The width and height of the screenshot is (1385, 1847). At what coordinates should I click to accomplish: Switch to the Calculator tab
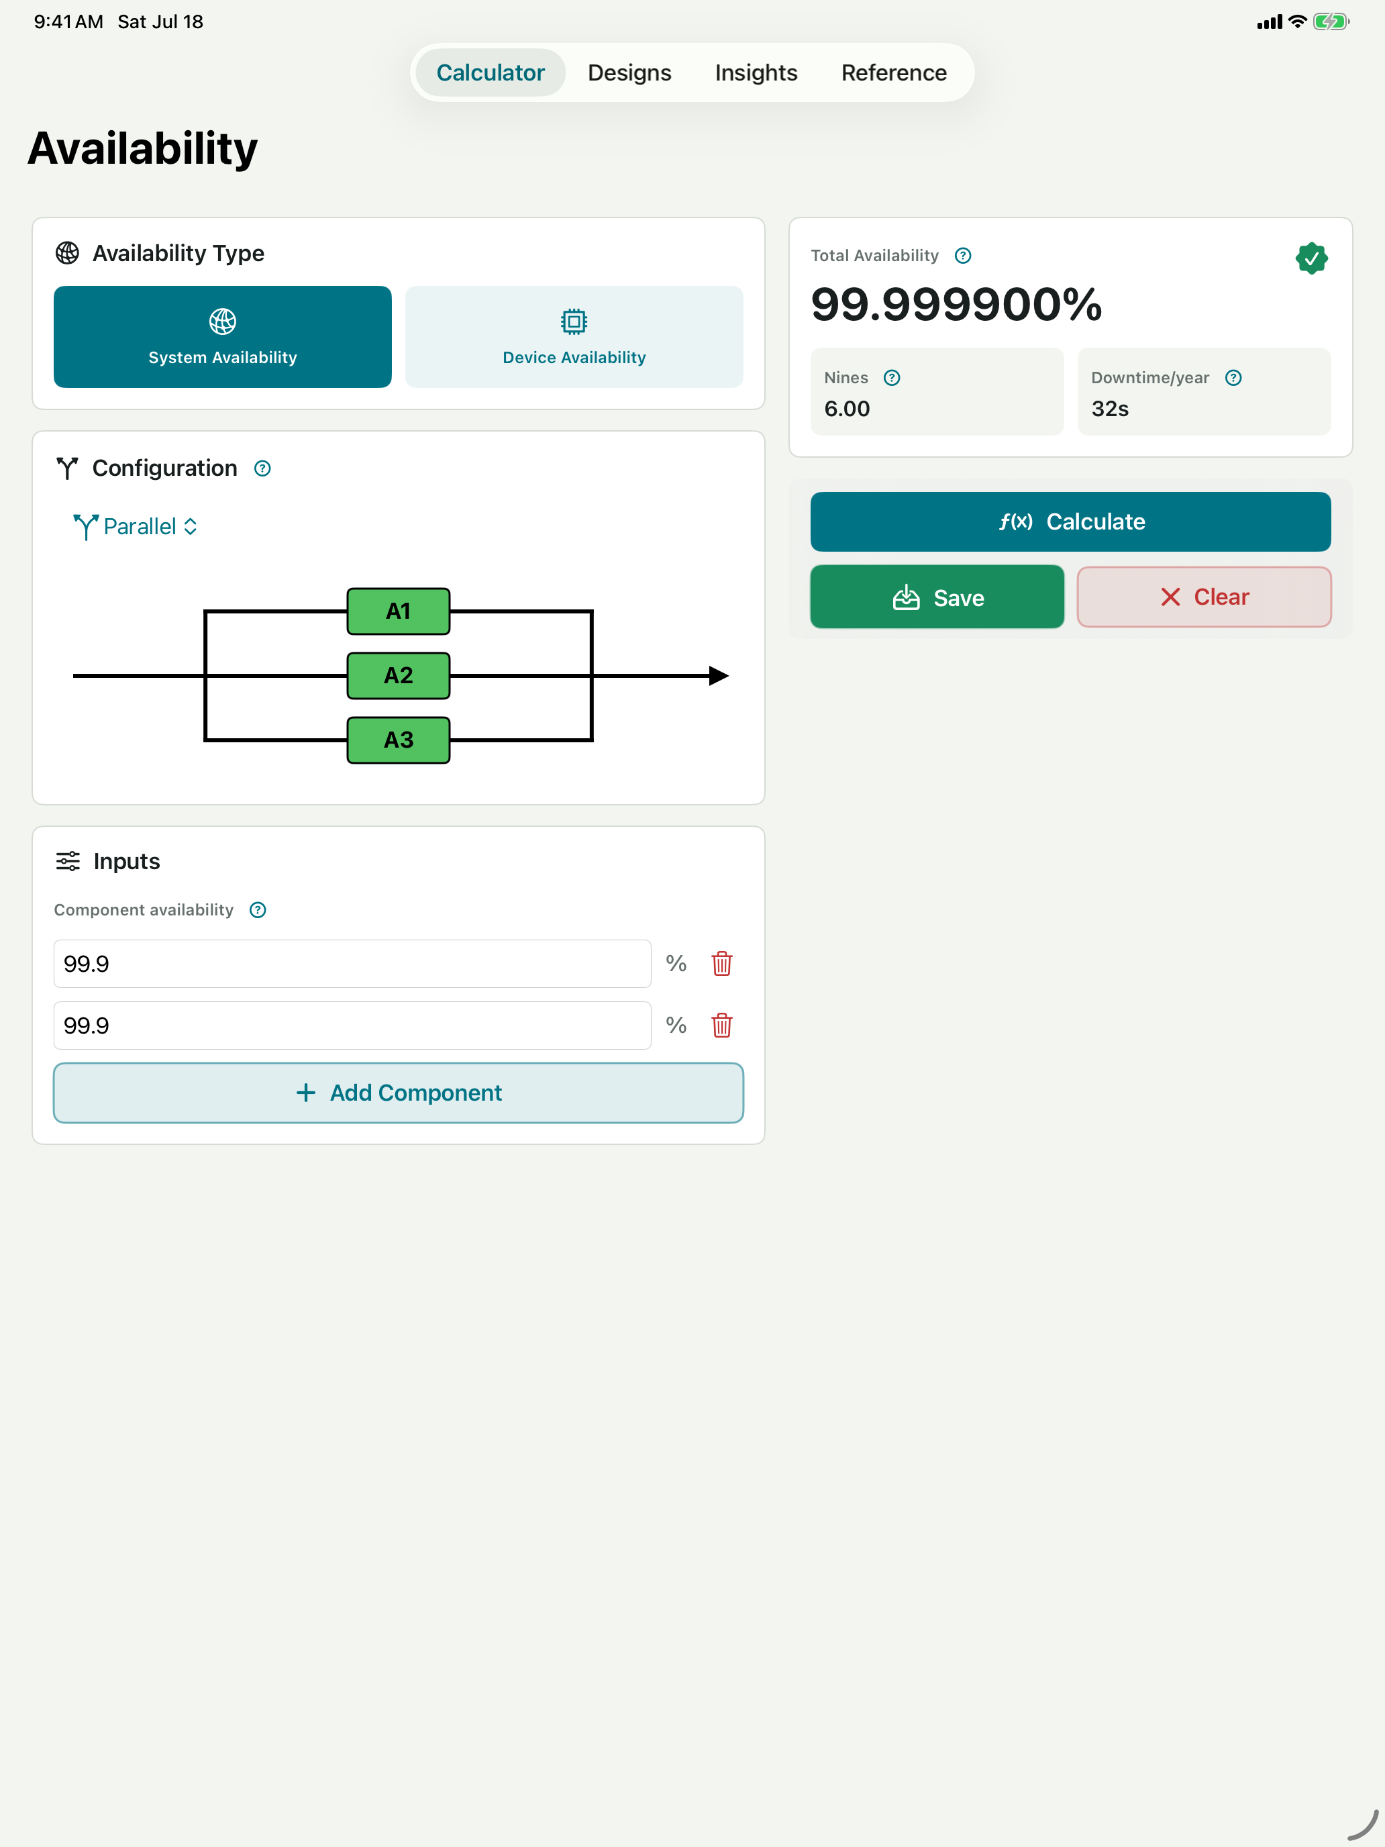click(x=490, y=72)
